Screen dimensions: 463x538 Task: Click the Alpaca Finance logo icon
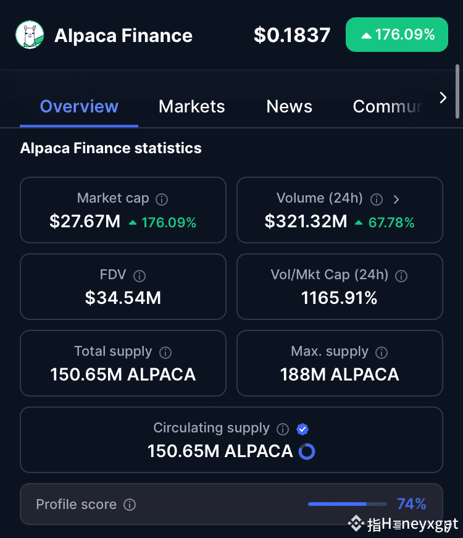tap(30, 35)
